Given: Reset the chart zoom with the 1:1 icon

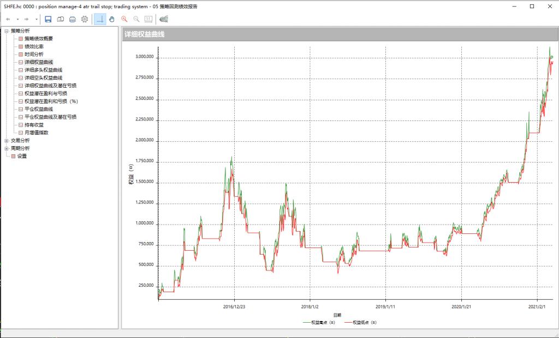Looking at the screenshot, I should [148, 19].
